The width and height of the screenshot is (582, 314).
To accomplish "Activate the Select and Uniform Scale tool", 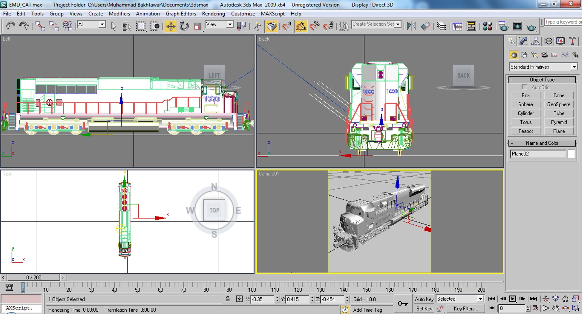I will pyautogui.click(x=198, y=26).
